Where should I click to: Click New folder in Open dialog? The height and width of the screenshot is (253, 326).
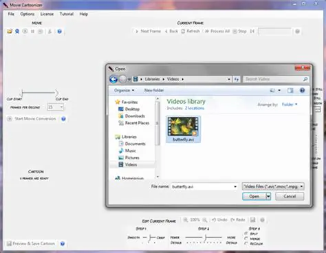tap(154, 90)
